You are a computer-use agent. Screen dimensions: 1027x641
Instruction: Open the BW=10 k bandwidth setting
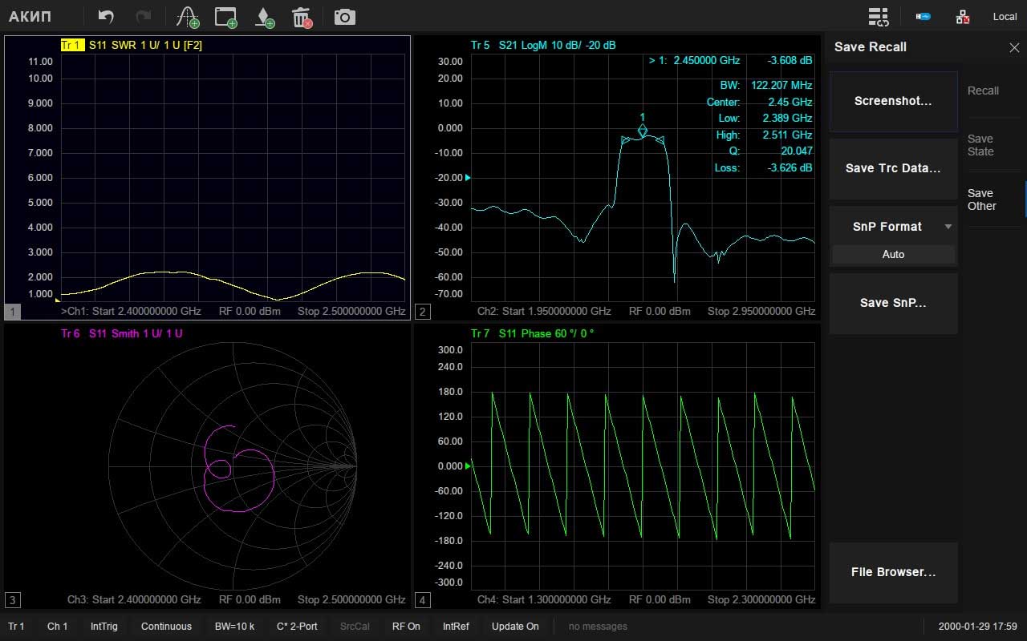tap(234, 627)
